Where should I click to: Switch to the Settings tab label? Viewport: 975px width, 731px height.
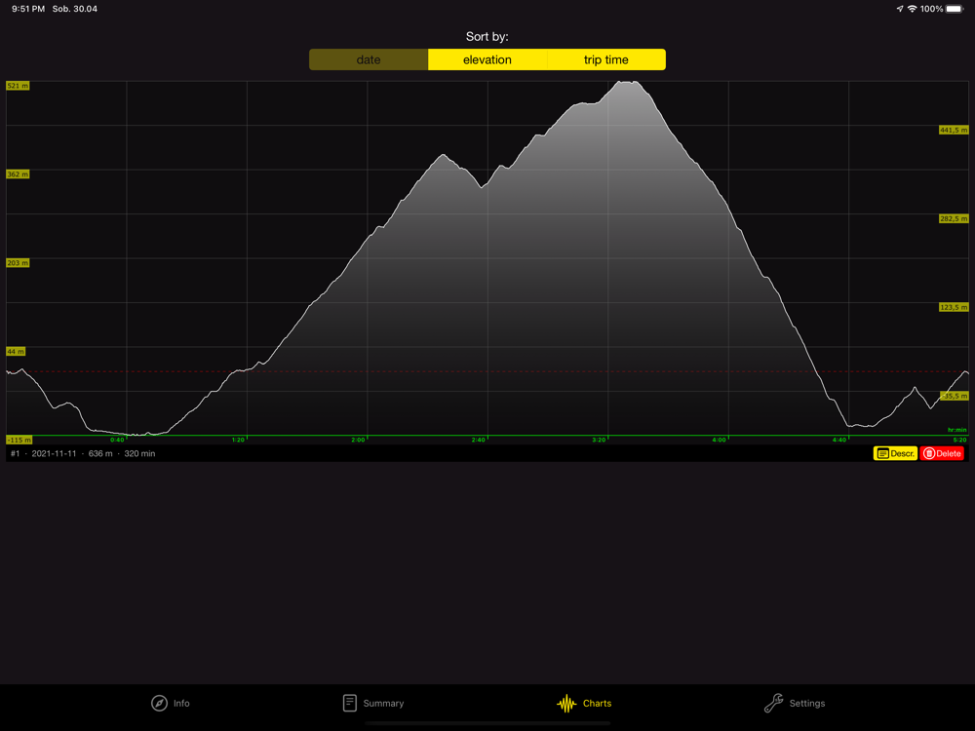point(807,703)
